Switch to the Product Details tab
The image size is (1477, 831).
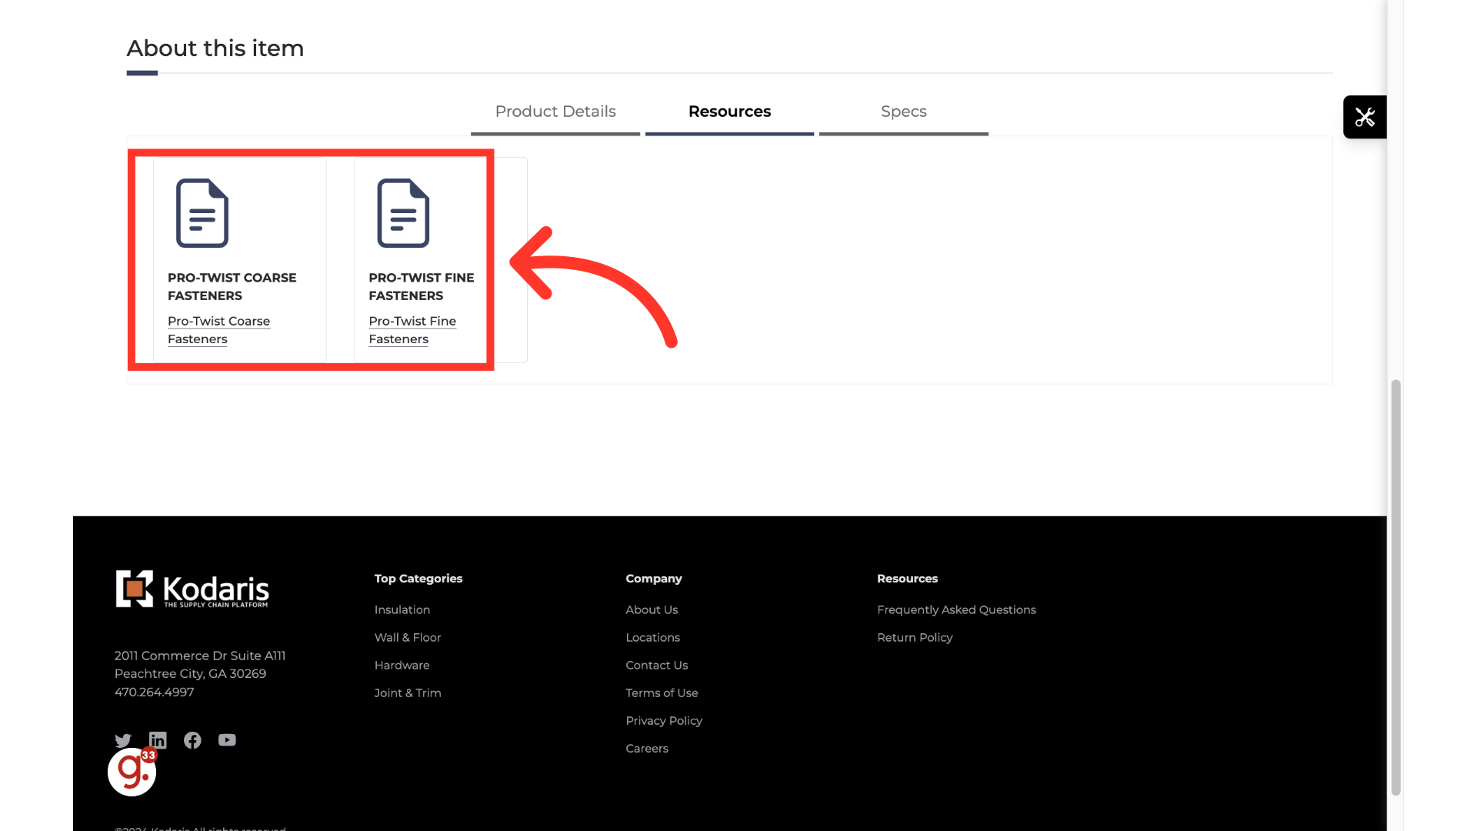point(555,112)
